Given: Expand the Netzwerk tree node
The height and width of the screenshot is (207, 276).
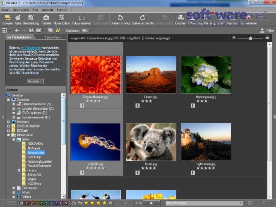Looking at the screenshot, I should click(8, 122).
